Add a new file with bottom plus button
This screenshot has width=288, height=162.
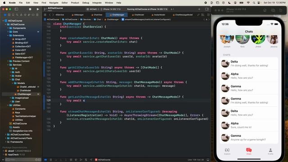pos(3,160)
